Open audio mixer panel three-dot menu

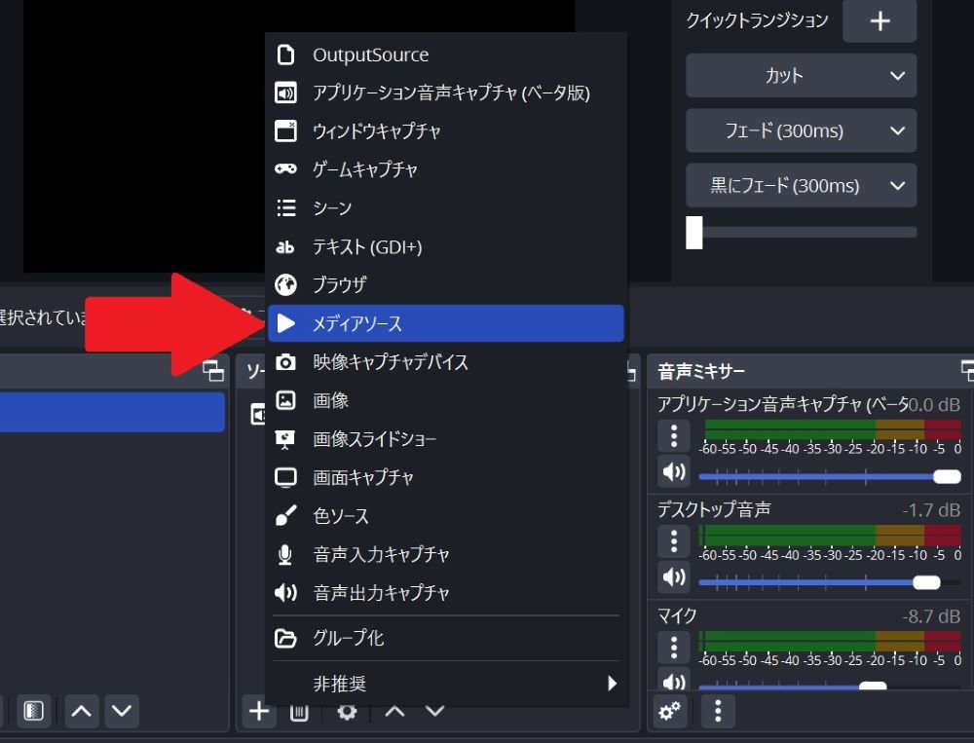(x=718, y=711)
